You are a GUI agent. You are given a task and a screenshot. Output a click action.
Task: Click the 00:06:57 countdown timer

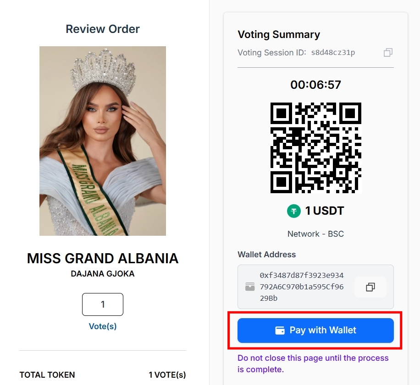315,85
